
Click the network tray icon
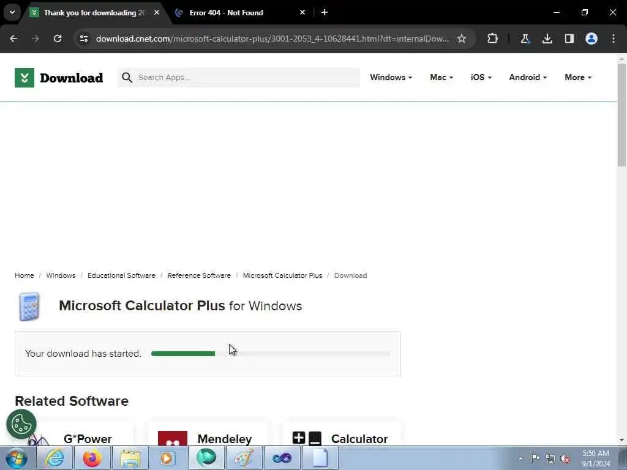click(550, 458)
